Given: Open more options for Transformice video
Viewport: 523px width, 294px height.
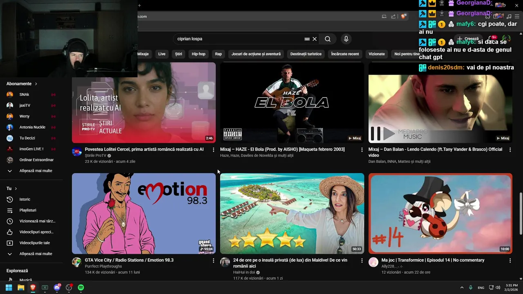Looking at the screenshot, I should (x=510, y=261).
